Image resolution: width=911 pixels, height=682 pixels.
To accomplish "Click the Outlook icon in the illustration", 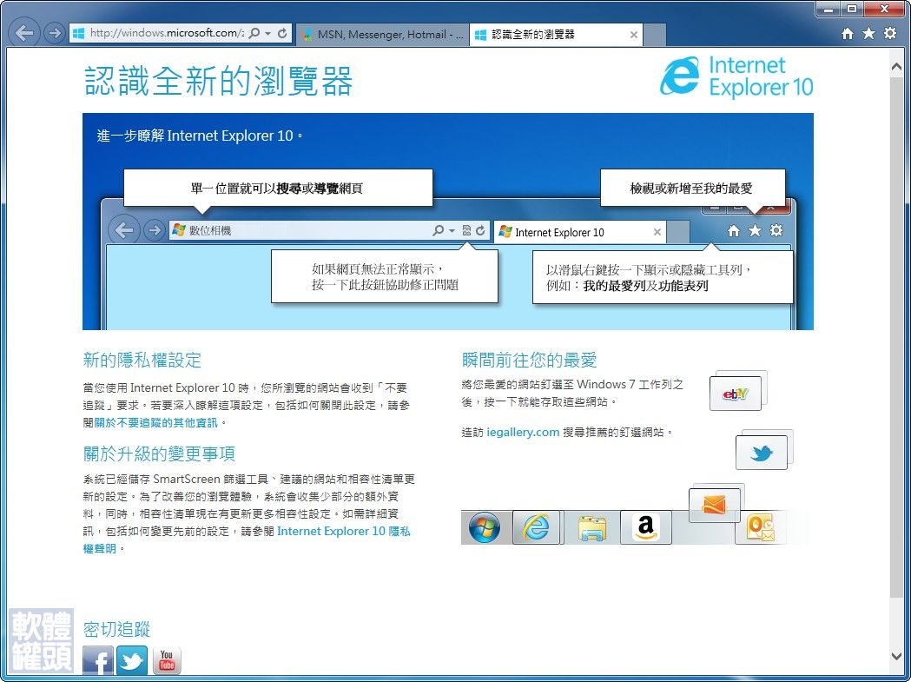I will click(761, 527).
